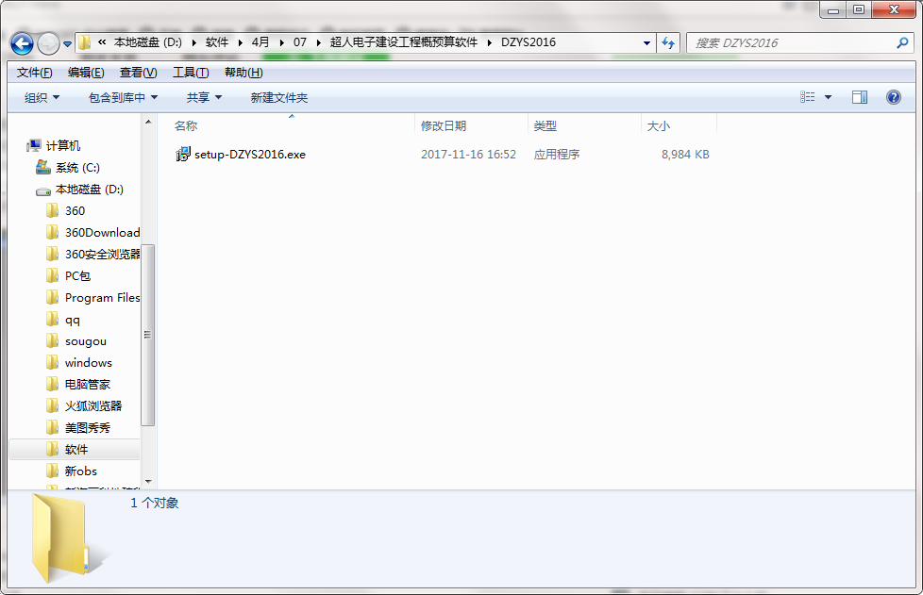
Task: Select 计算机 in the navigation tree
Action: pos(63,146)
